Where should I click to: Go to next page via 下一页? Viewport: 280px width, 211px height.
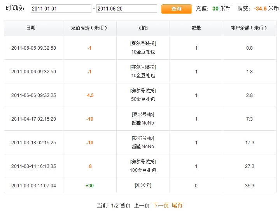click(x=161, y=206)
